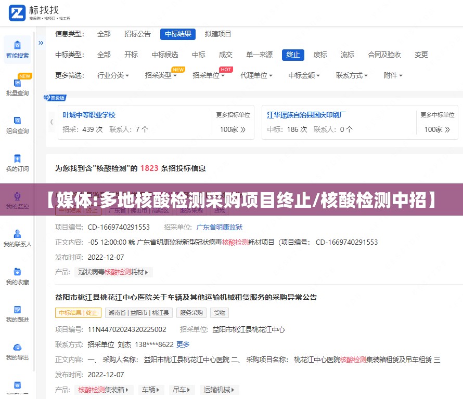Click 服务采购 tag on 益阳 item
463x399 pixels.
click(191, 313)
